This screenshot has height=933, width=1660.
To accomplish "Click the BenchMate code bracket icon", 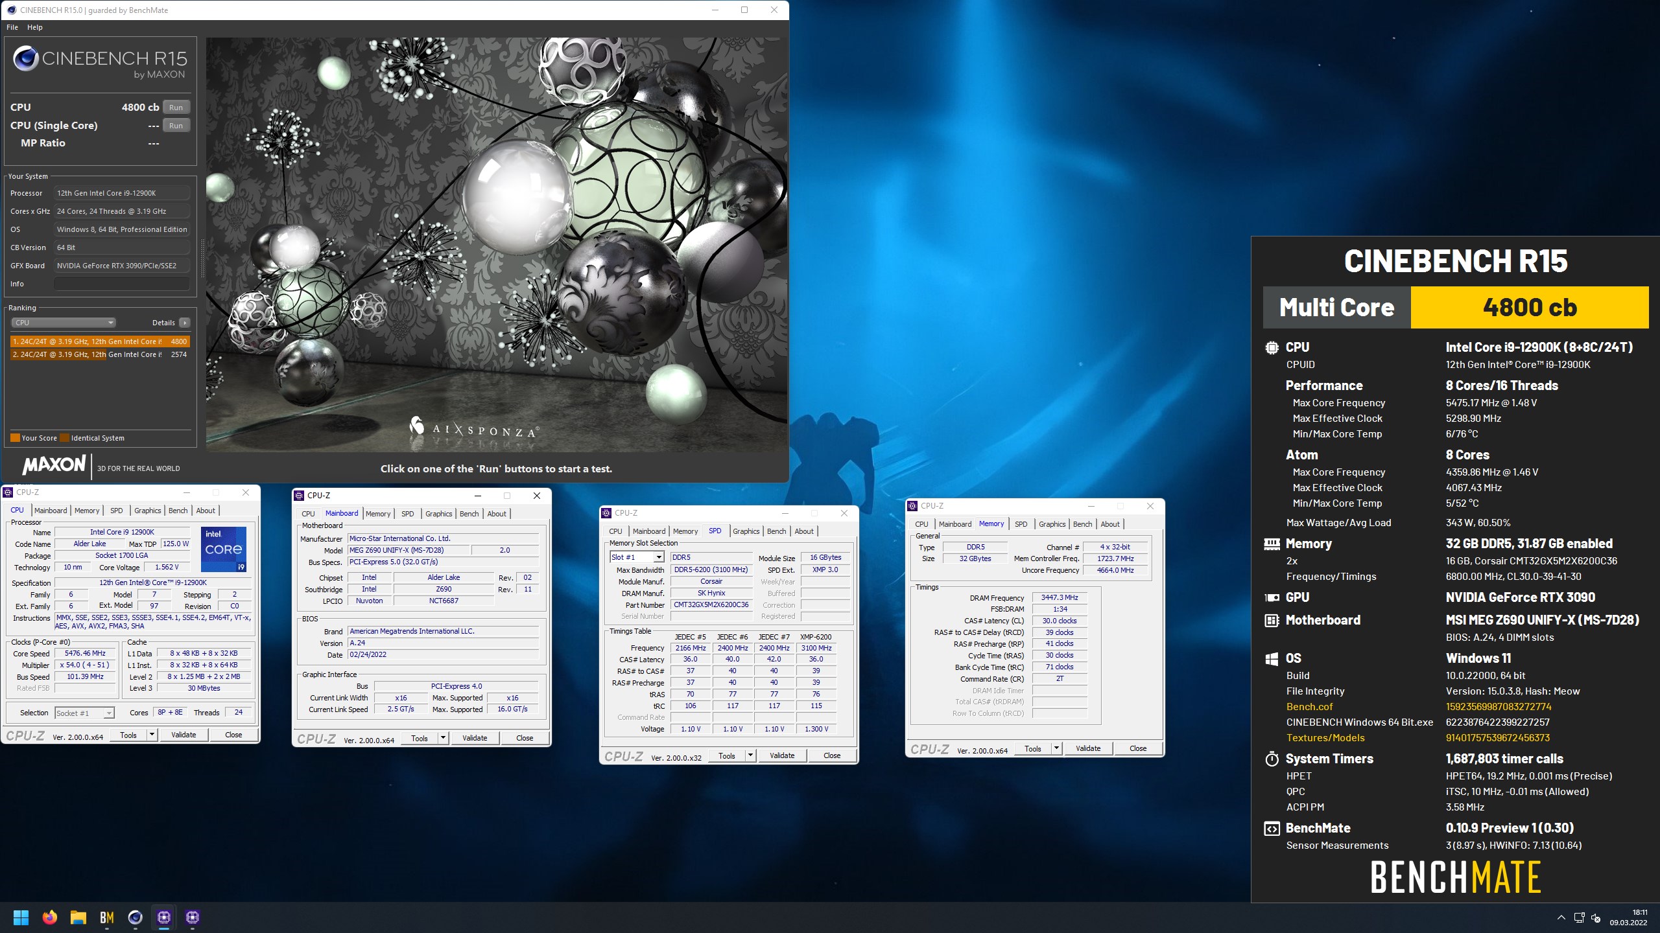I will (x=1272, y=829).
